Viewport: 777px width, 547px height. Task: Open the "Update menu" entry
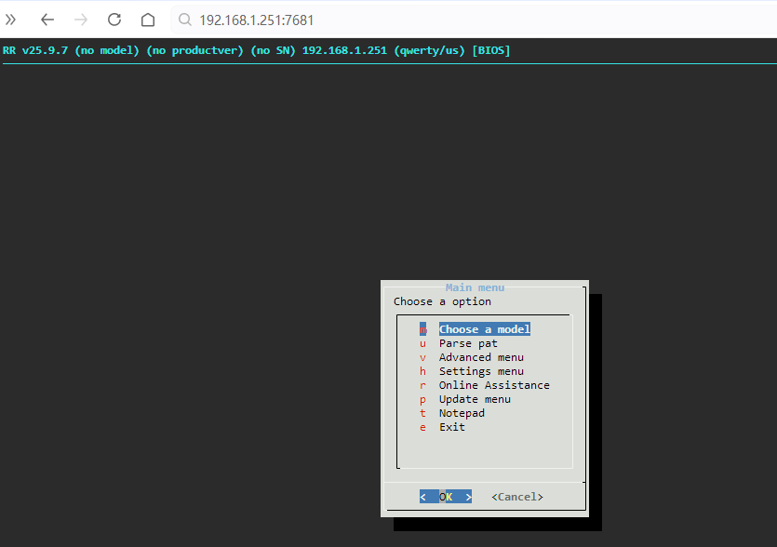point(475,399)
